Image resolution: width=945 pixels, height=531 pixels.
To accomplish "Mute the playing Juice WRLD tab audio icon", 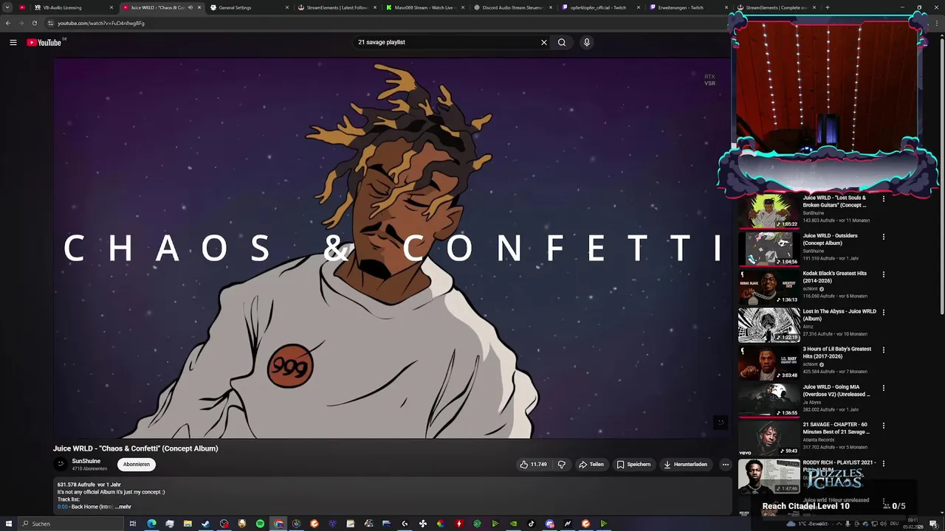I will coord(190,7).
